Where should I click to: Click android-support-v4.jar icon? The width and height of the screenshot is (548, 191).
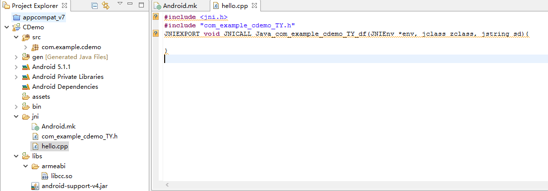[35, 186]
